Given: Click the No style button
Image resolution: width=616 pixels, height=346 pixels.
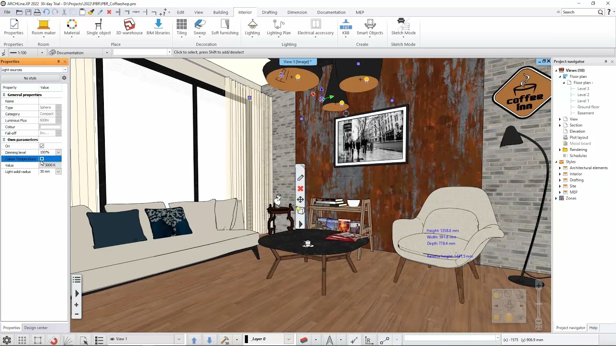Looking at the screenshot, I should tap(30, 78).
